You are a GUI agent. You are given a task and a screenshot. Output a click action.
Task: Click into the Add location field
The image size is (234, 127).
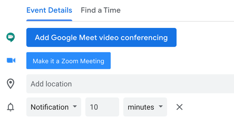tap(130, 84)
